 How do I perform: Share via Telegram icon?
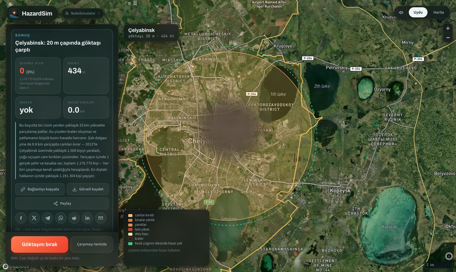tap(47, 218)
